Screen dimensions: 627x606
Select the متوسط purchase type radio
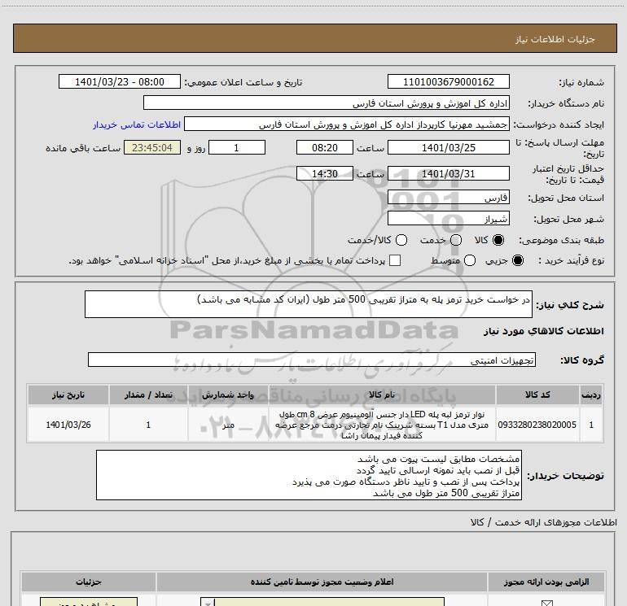[470, 260]
